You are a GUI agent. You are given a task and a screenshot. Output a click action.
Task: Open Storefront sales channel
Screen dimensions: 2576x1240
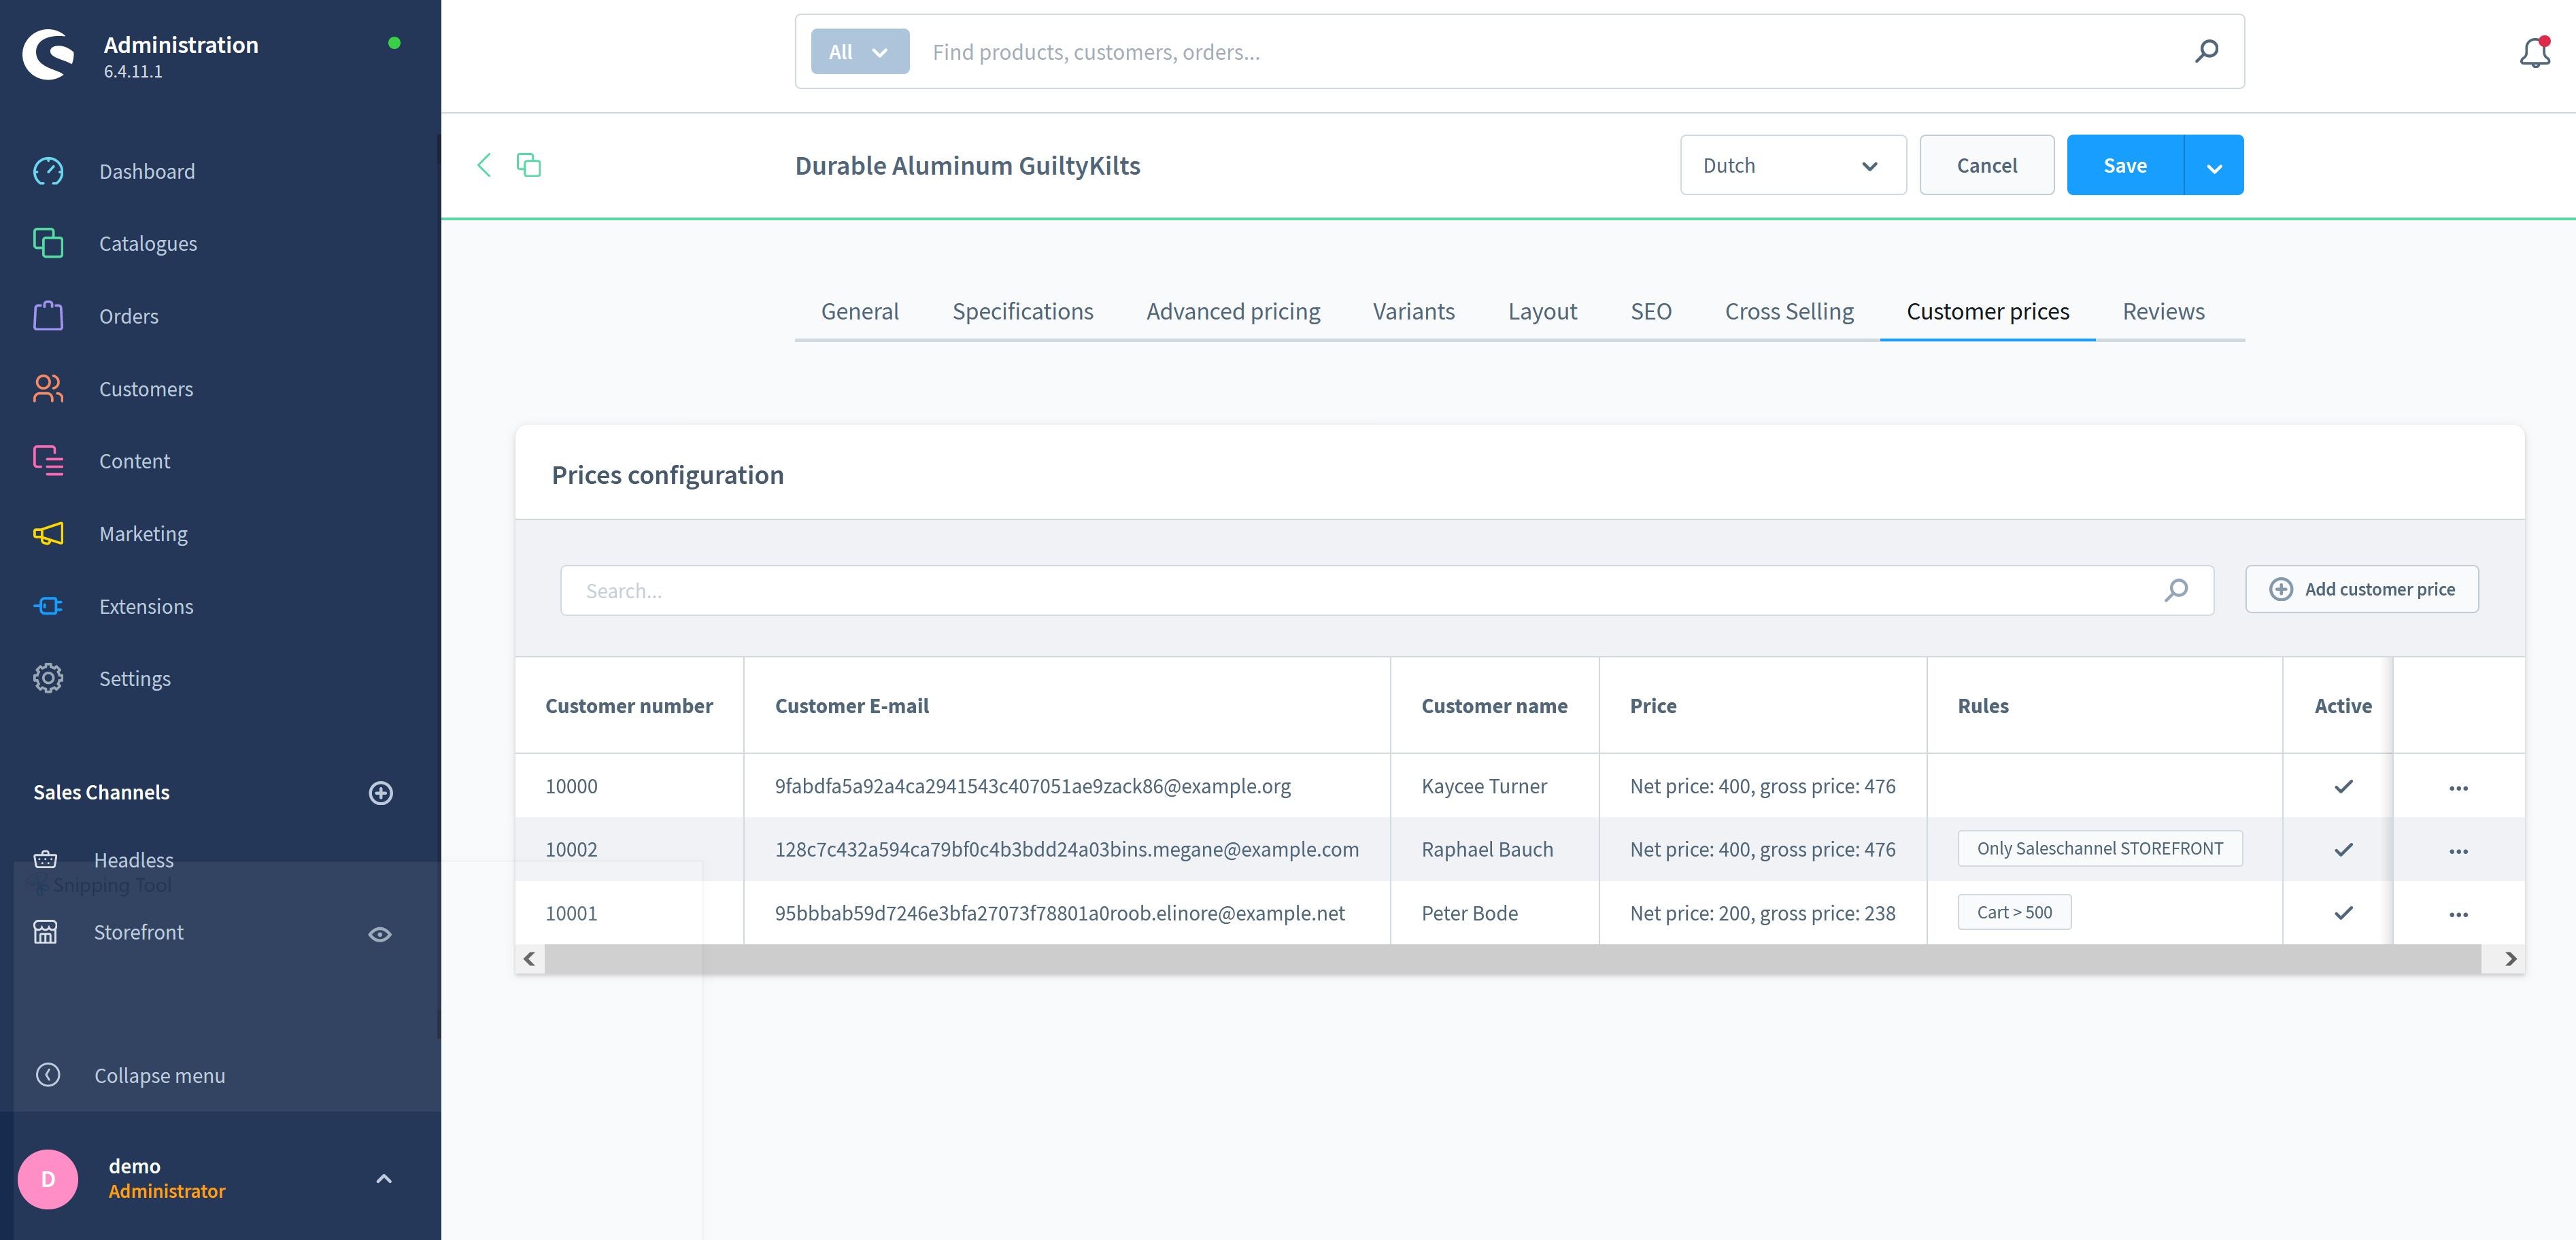[139, 932]
